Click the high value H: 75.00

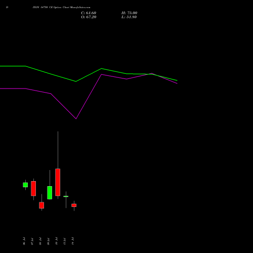[x=129, y=13]
